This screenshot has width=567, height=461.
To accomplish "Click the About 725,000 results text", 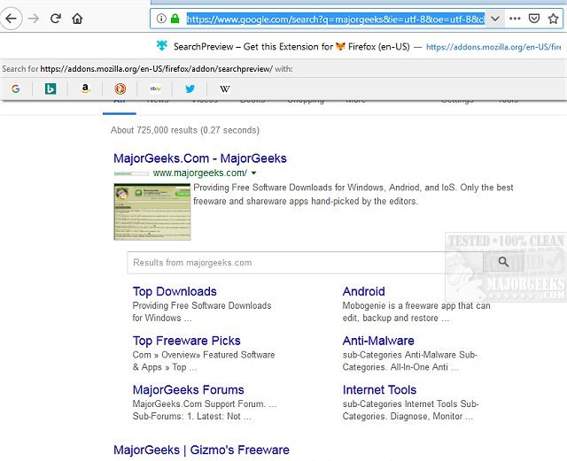I will point(185,130).
